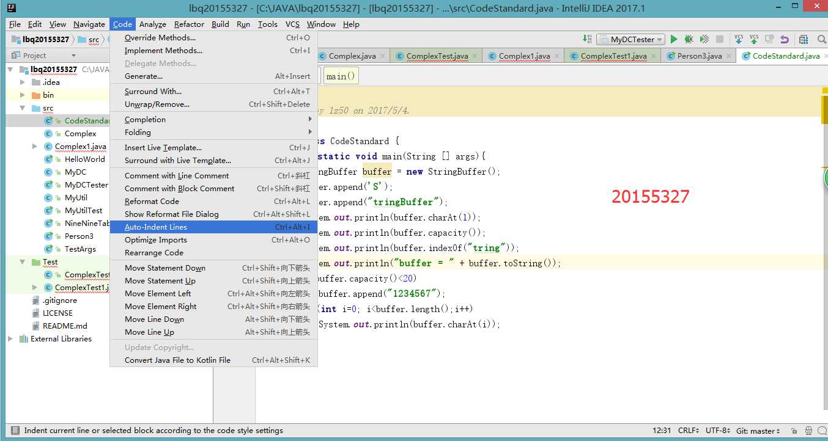
Task: Choose Rearrange Code
Action: point(213,253)
